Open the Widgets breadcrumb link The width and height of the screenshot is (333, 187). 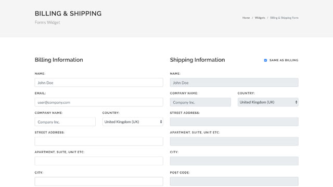click(x=260, y=18)
